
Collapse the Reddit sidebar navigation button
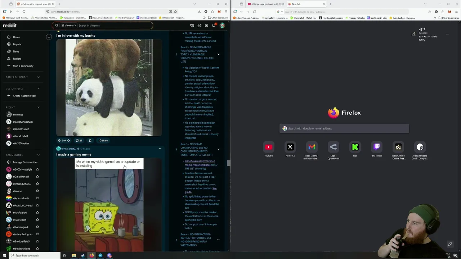tap(49, 37)
